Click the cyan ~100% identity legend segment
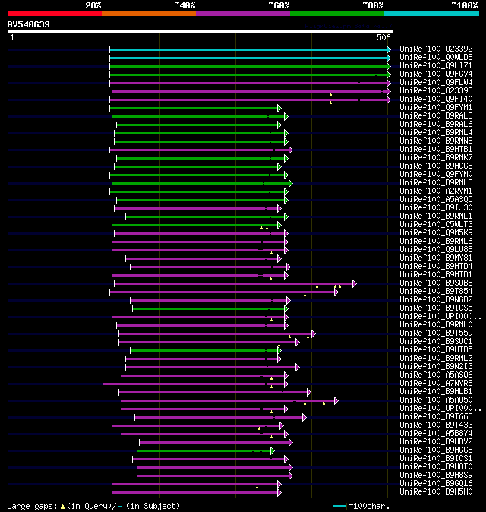Screen dimensions: 486x512 (x=432, y=14)
